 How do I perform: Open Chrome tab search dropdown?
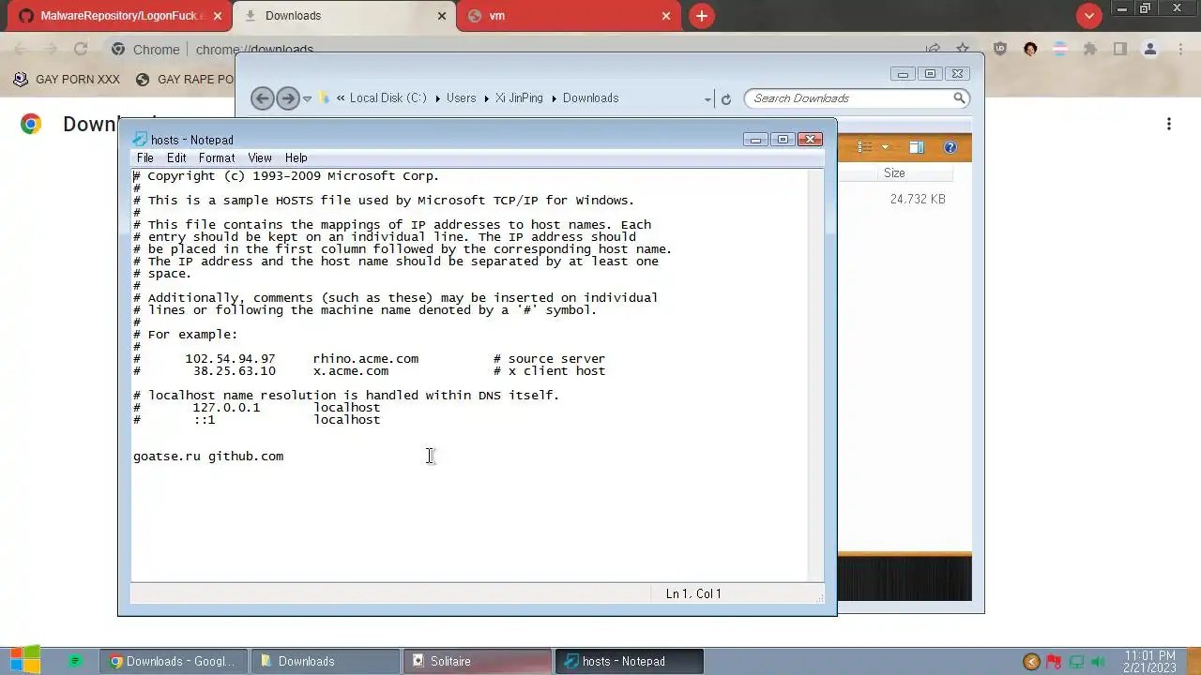click(x=1088, y=16)
